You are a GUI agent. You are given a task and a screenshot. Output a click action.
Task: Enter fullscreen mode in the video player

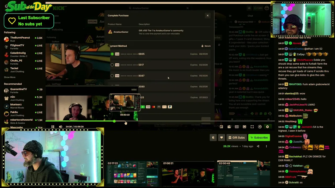coord(252,127)
